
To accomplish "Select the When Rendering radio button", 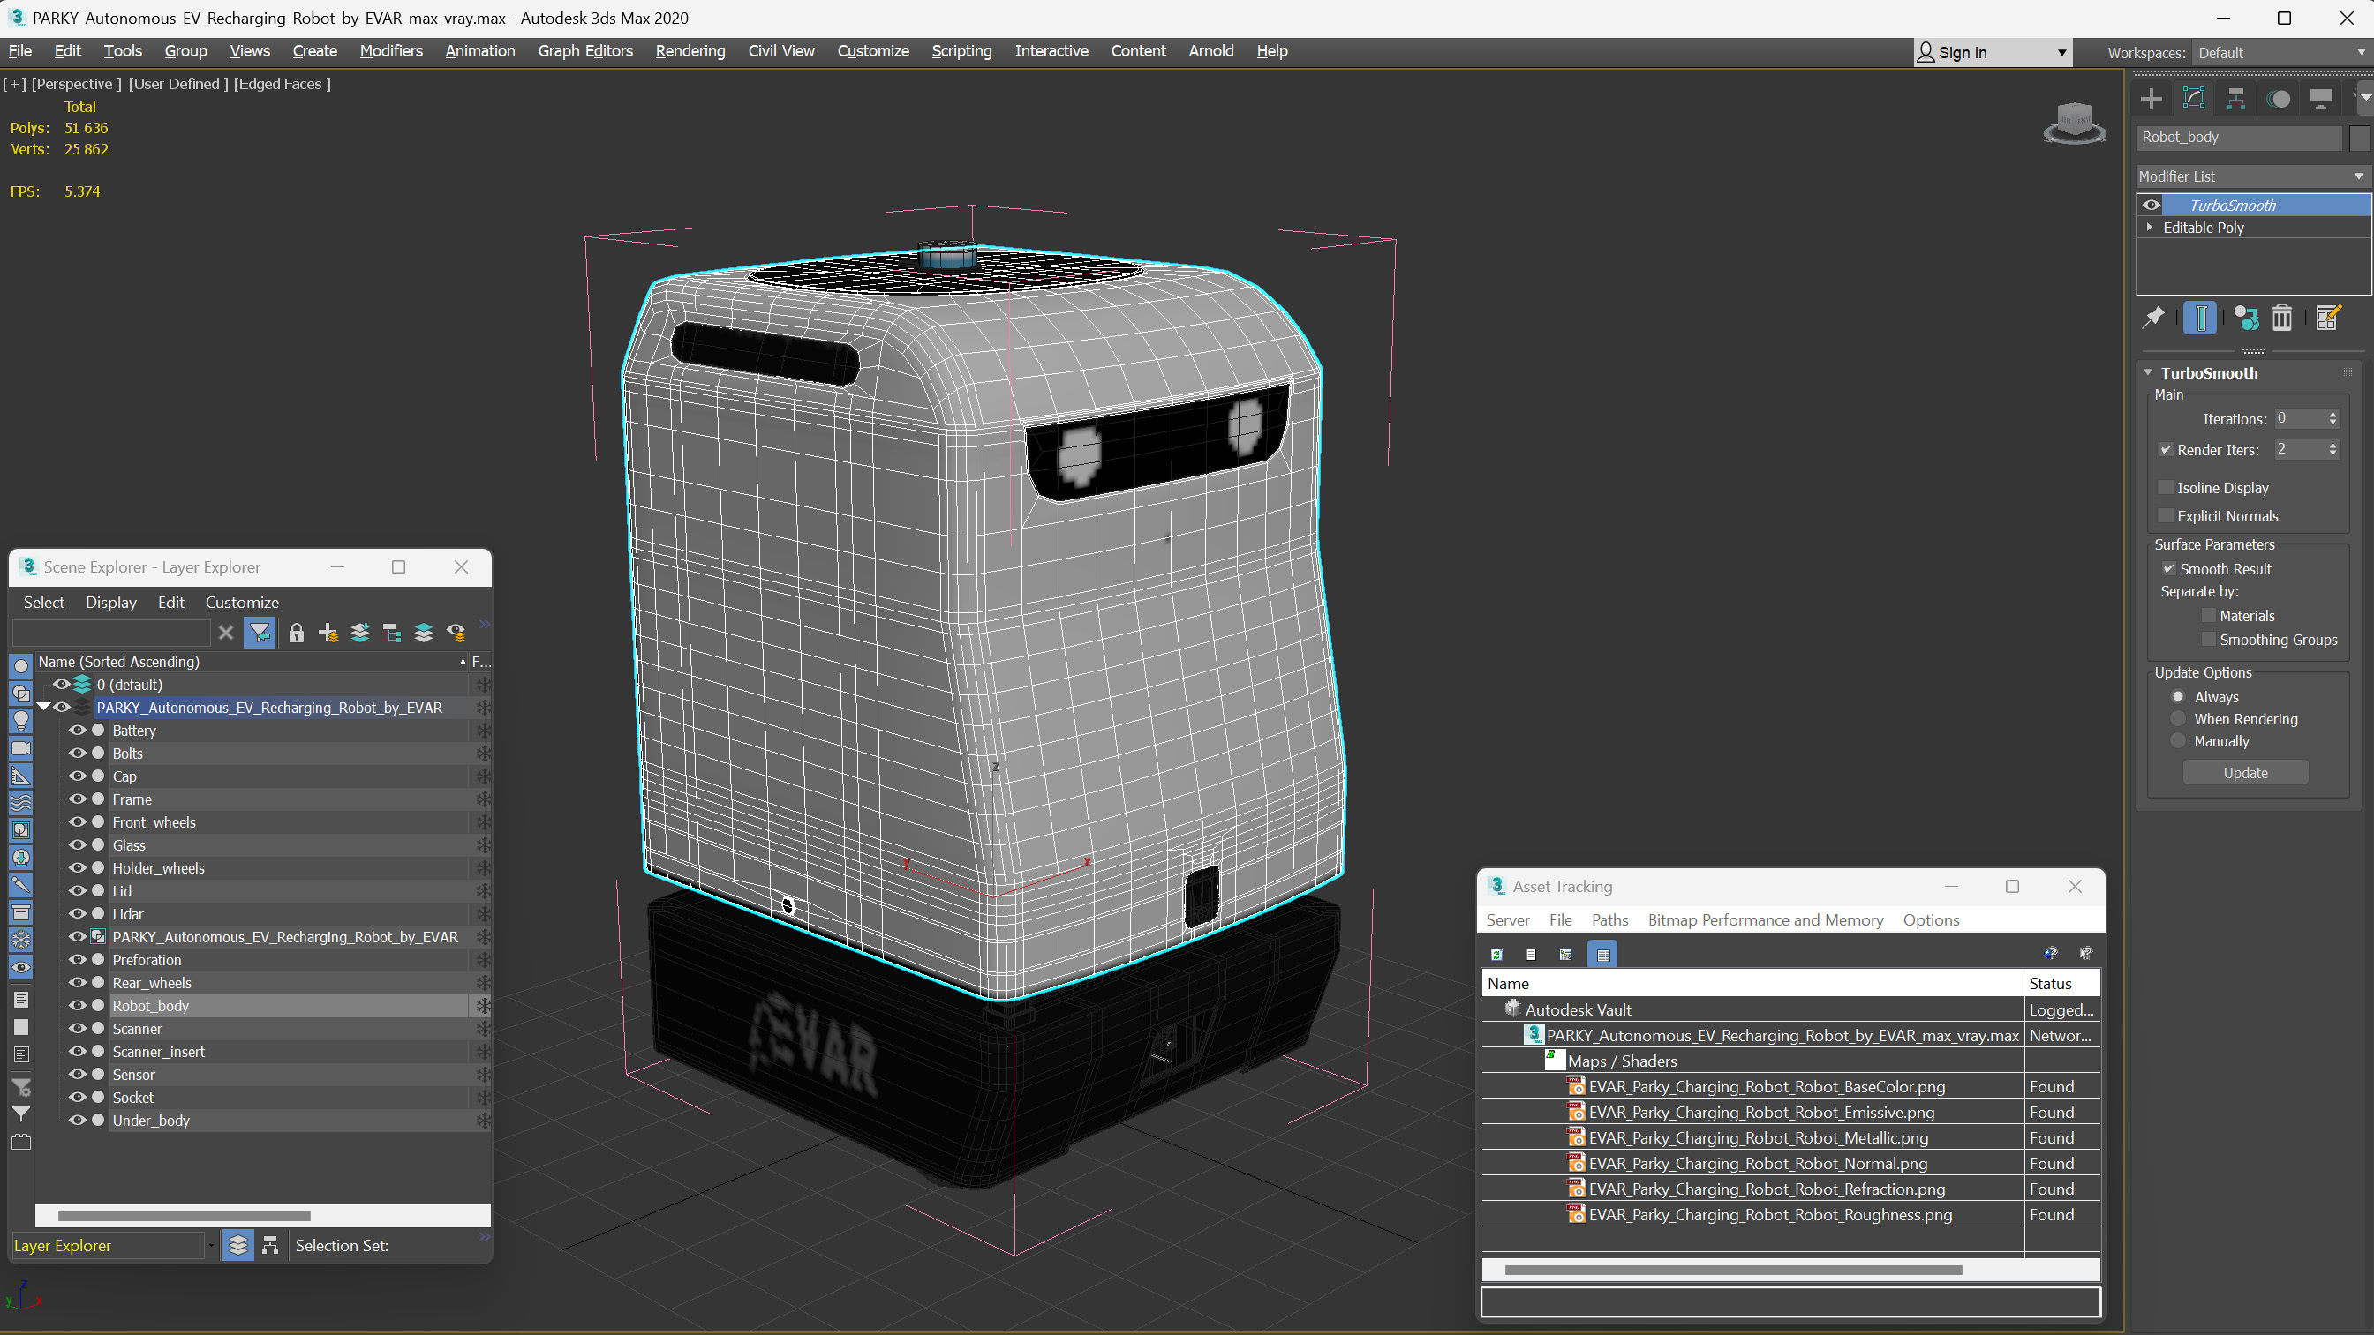I will (2179, 718).
